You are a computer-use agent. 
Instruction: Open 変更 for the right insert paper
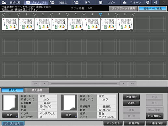[x=69, y=115]
